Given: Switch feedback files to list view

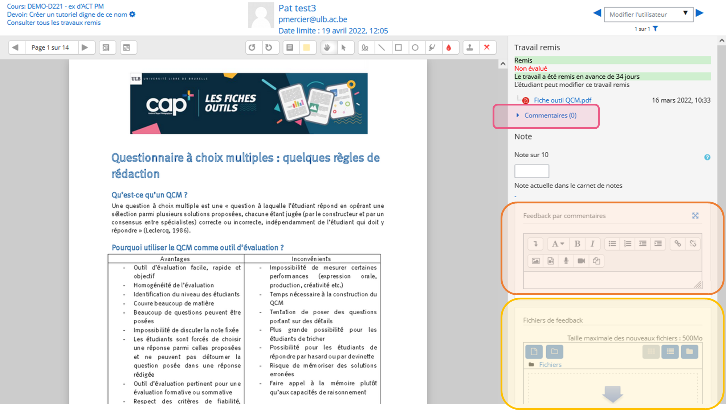Looking at the screenshot, I should click(670, 351).
